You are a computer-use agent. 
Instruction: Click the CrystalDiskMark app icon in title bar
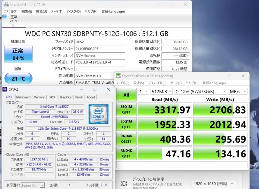pos(118,76)
